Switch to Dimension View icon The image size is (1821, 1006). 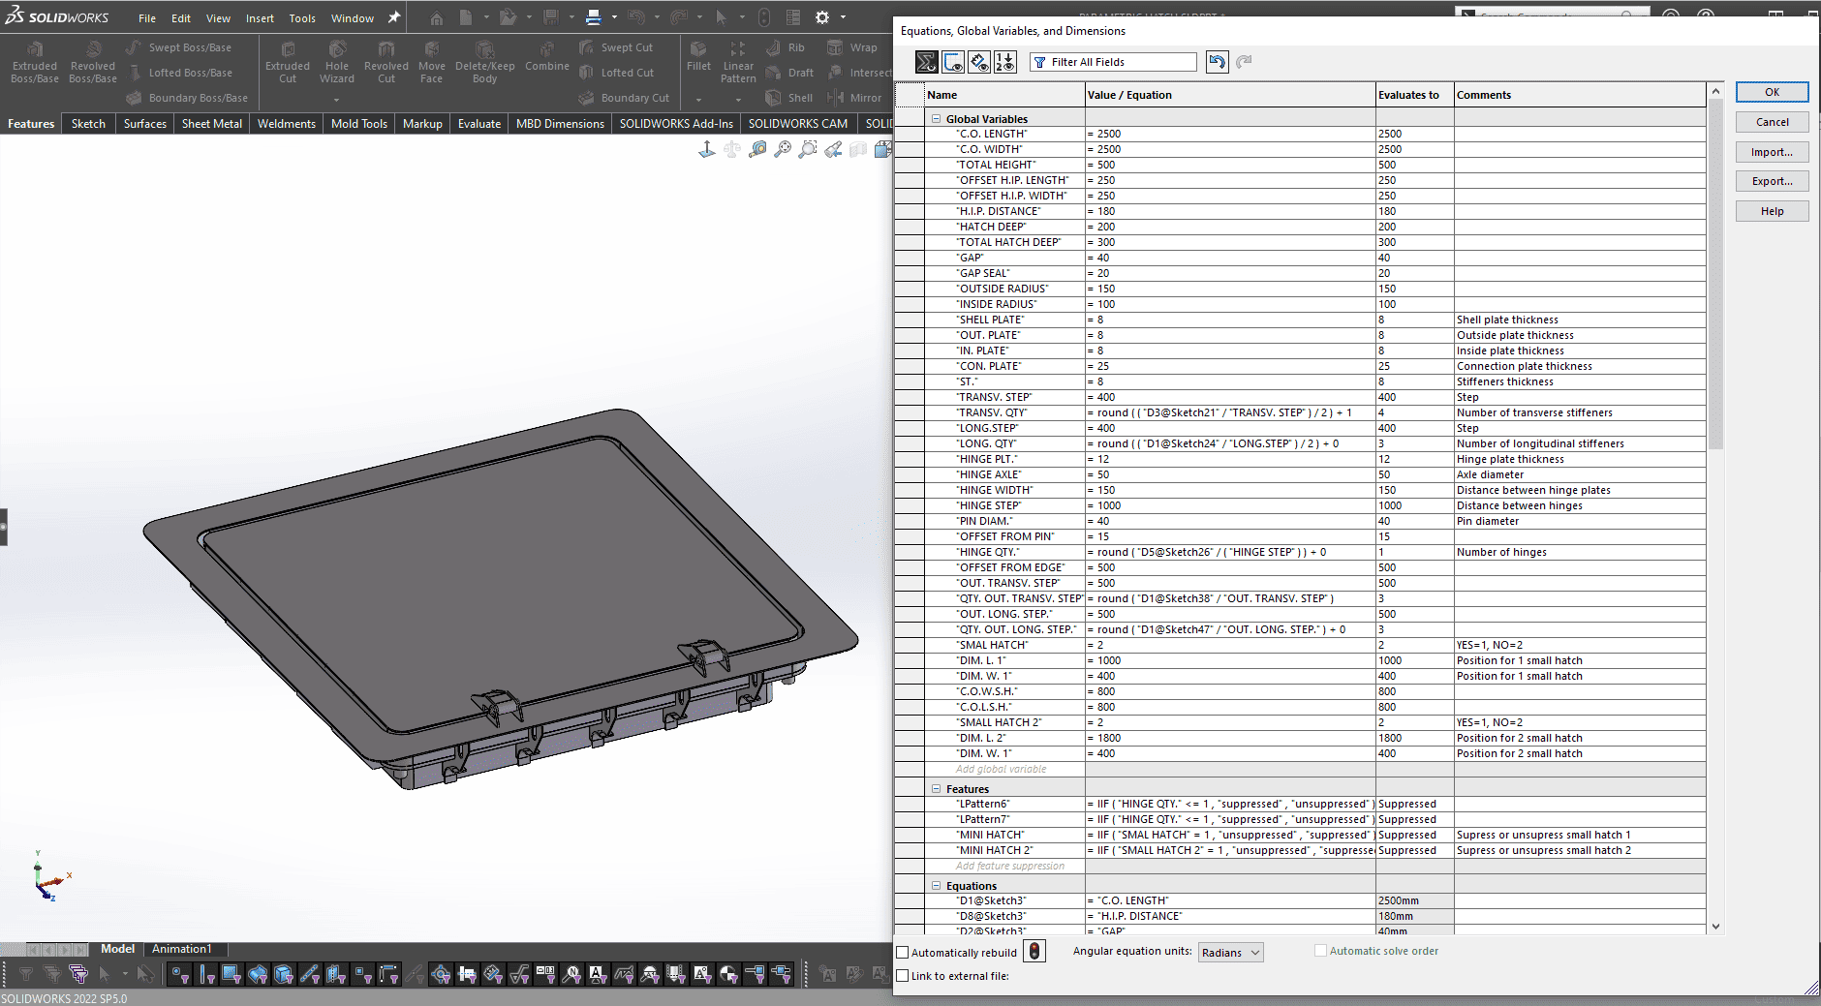(x=979, y=62)
